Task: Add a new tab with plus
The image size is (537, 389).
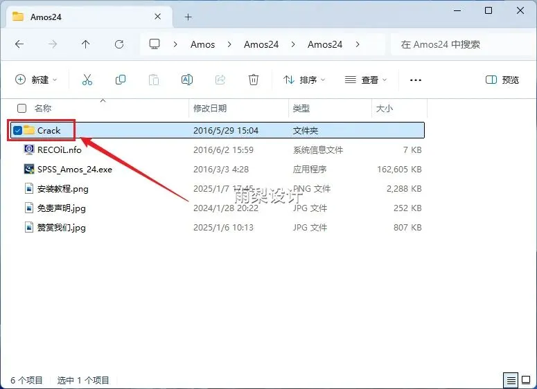Action: point(188,17)
